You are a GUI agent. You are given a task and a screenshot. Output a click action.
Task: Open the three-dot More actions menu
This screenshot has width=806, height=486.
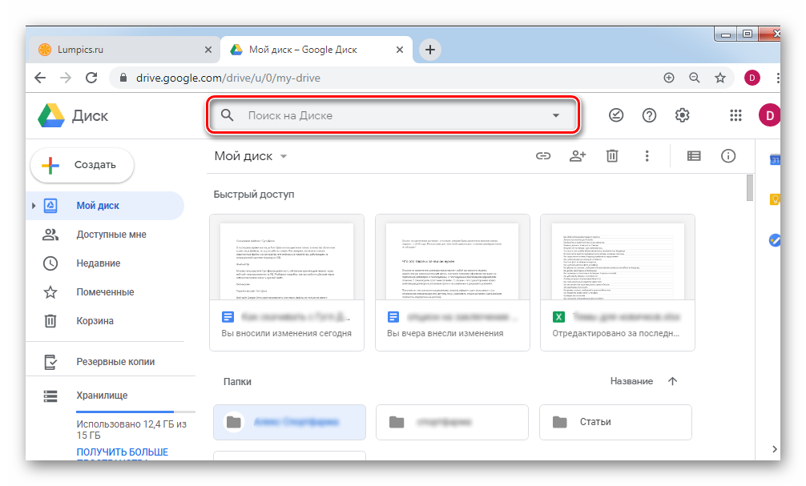point(647,156)
